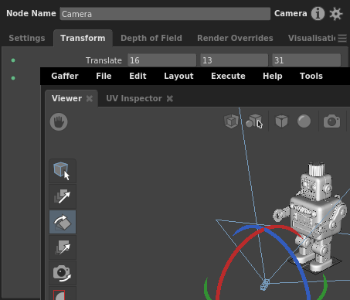Open the Render Overrides tab

(235, 38)
